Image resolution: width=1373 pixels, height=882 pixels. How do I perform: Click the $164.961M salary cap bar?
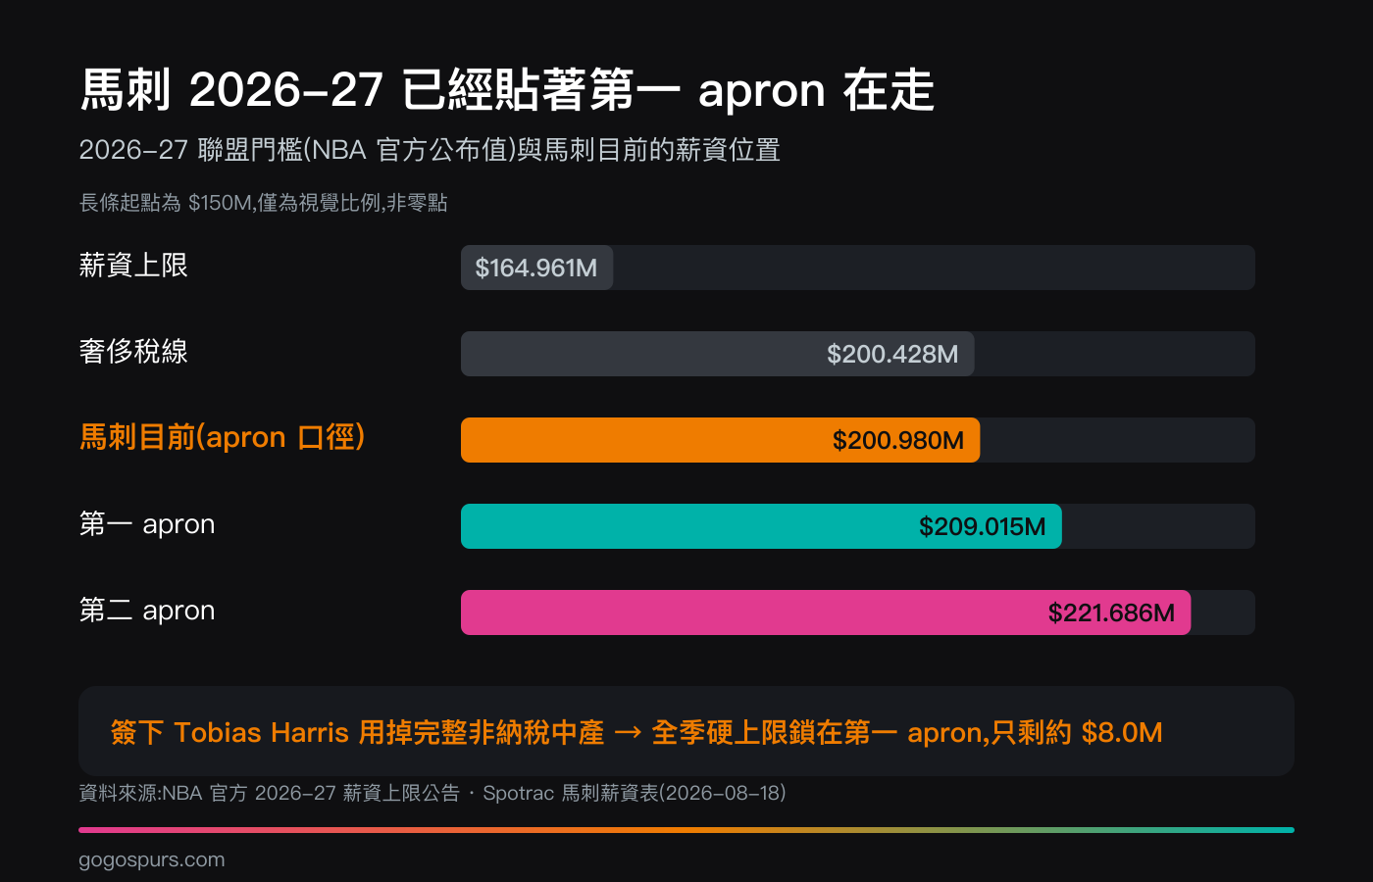pos(536,268)
